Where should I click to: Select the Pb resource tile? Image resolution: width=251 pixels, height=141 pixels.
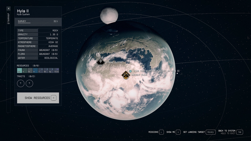tap(30, 70)
